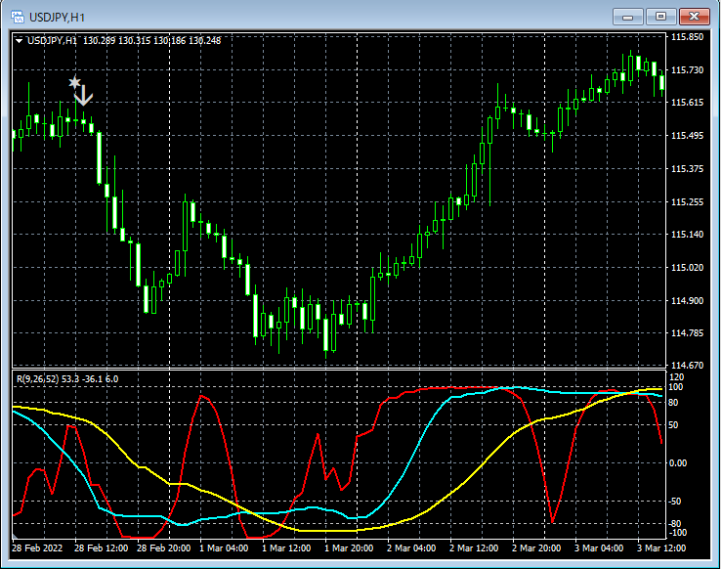This screenshot has height=569, width=722.
Task: Click the chart shift marker at bottom-left corner
Action: (x=15, y=536)
